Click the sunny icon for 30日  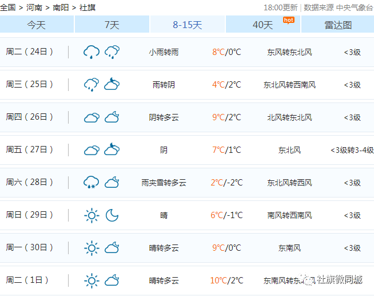point(91,248)
